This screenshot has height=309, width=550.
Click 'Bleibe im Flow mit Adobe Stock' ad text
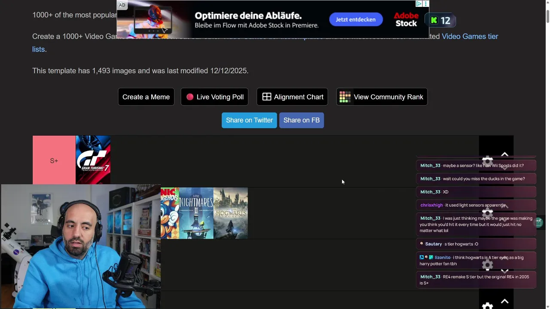(257, 25)
